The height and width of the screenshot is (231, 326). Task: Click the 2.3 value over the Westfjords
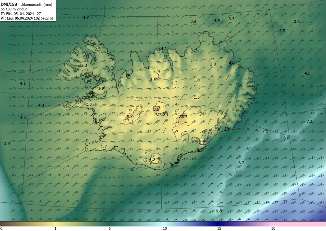84,65
